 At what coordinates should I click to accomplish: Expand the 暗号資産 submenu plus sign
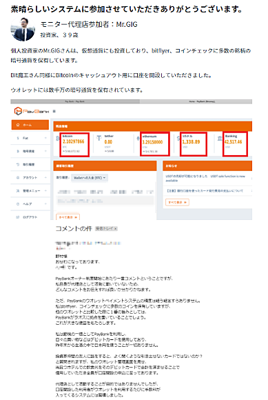pyautogui.click(x=45, y=151)
